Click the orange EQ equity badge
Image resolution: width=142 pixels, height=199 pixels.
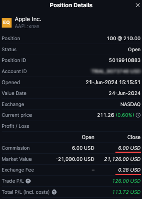pyautogui.click(x=6, y=23)
